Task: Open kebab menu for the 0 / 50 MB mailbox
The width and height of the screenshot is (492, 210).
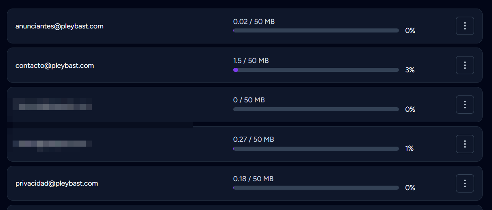Action: 465,105
